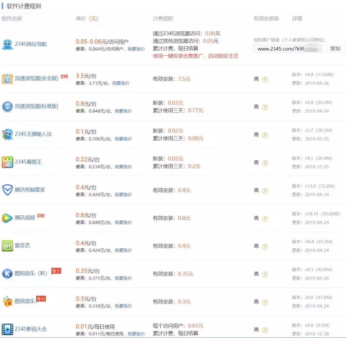
Task: Click the 酷我音乐 star icon
Action: [7, 300]
